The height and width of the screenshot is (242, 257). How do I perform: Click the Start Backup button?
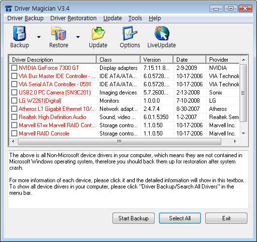133,218
